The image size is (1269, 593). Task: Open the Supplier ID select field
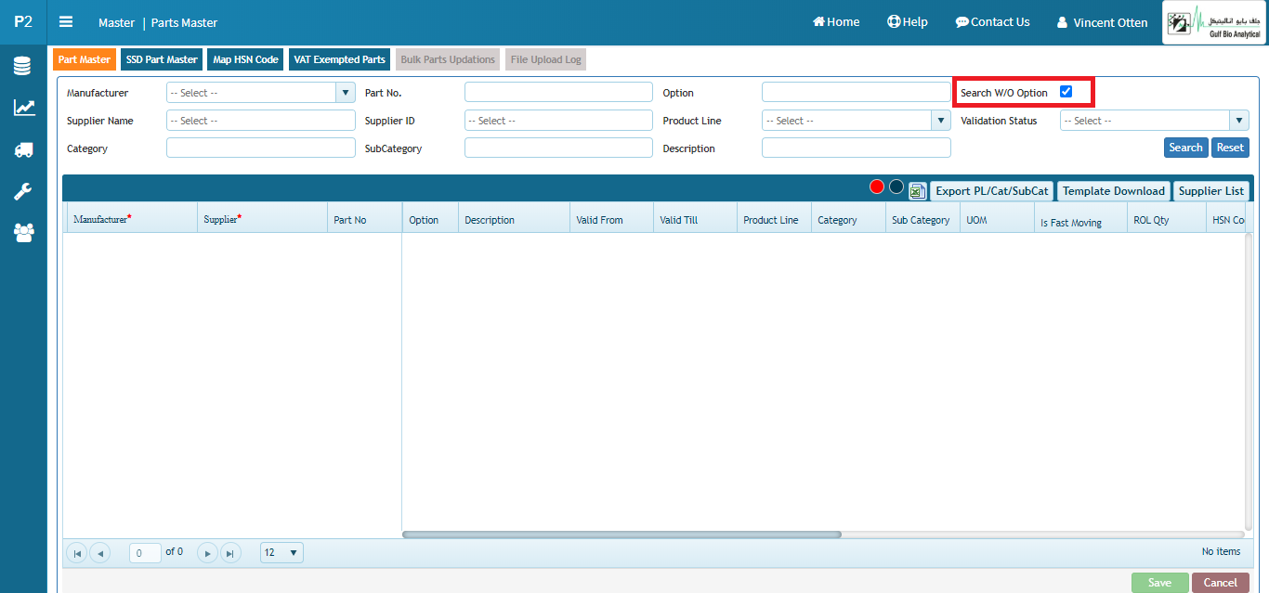558,121
